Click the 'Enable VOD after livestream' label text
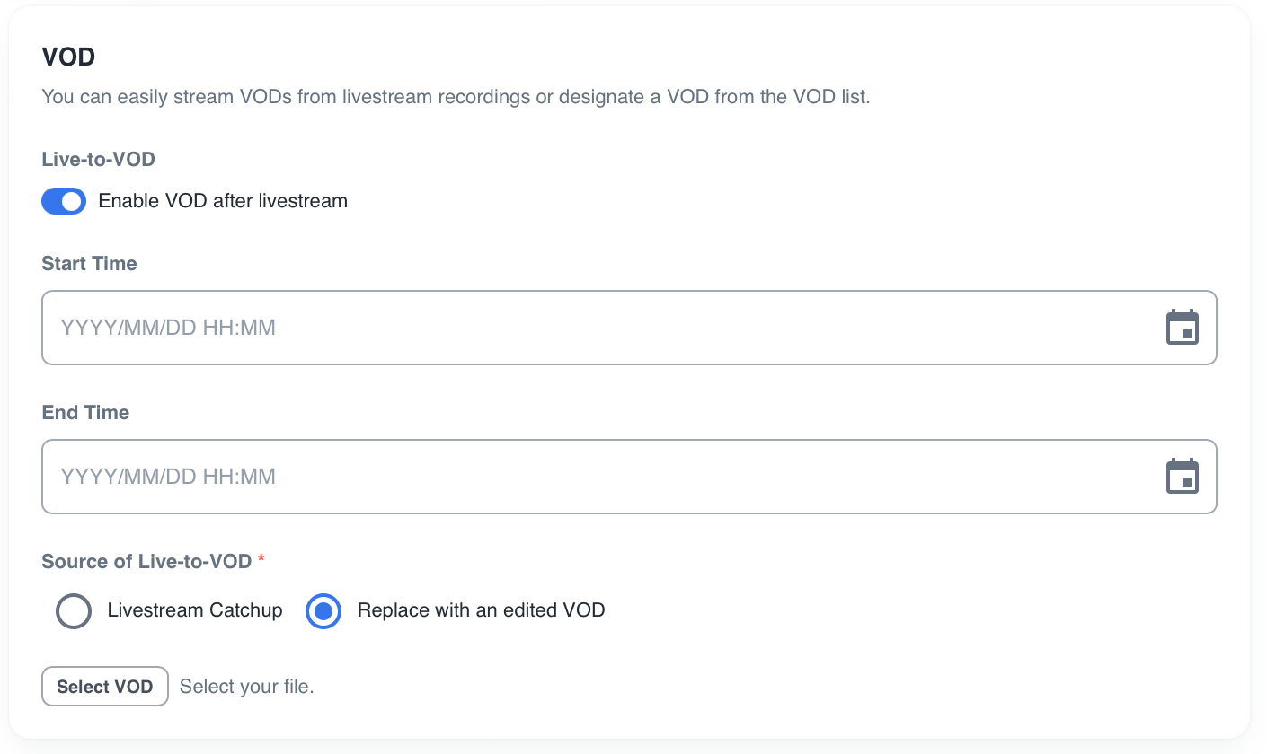This screenshot has width=1267, height=754. click(x=223, y=201)
